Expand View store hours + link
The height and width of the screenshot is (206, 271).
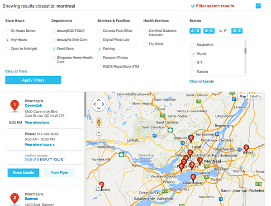(39, 145)
